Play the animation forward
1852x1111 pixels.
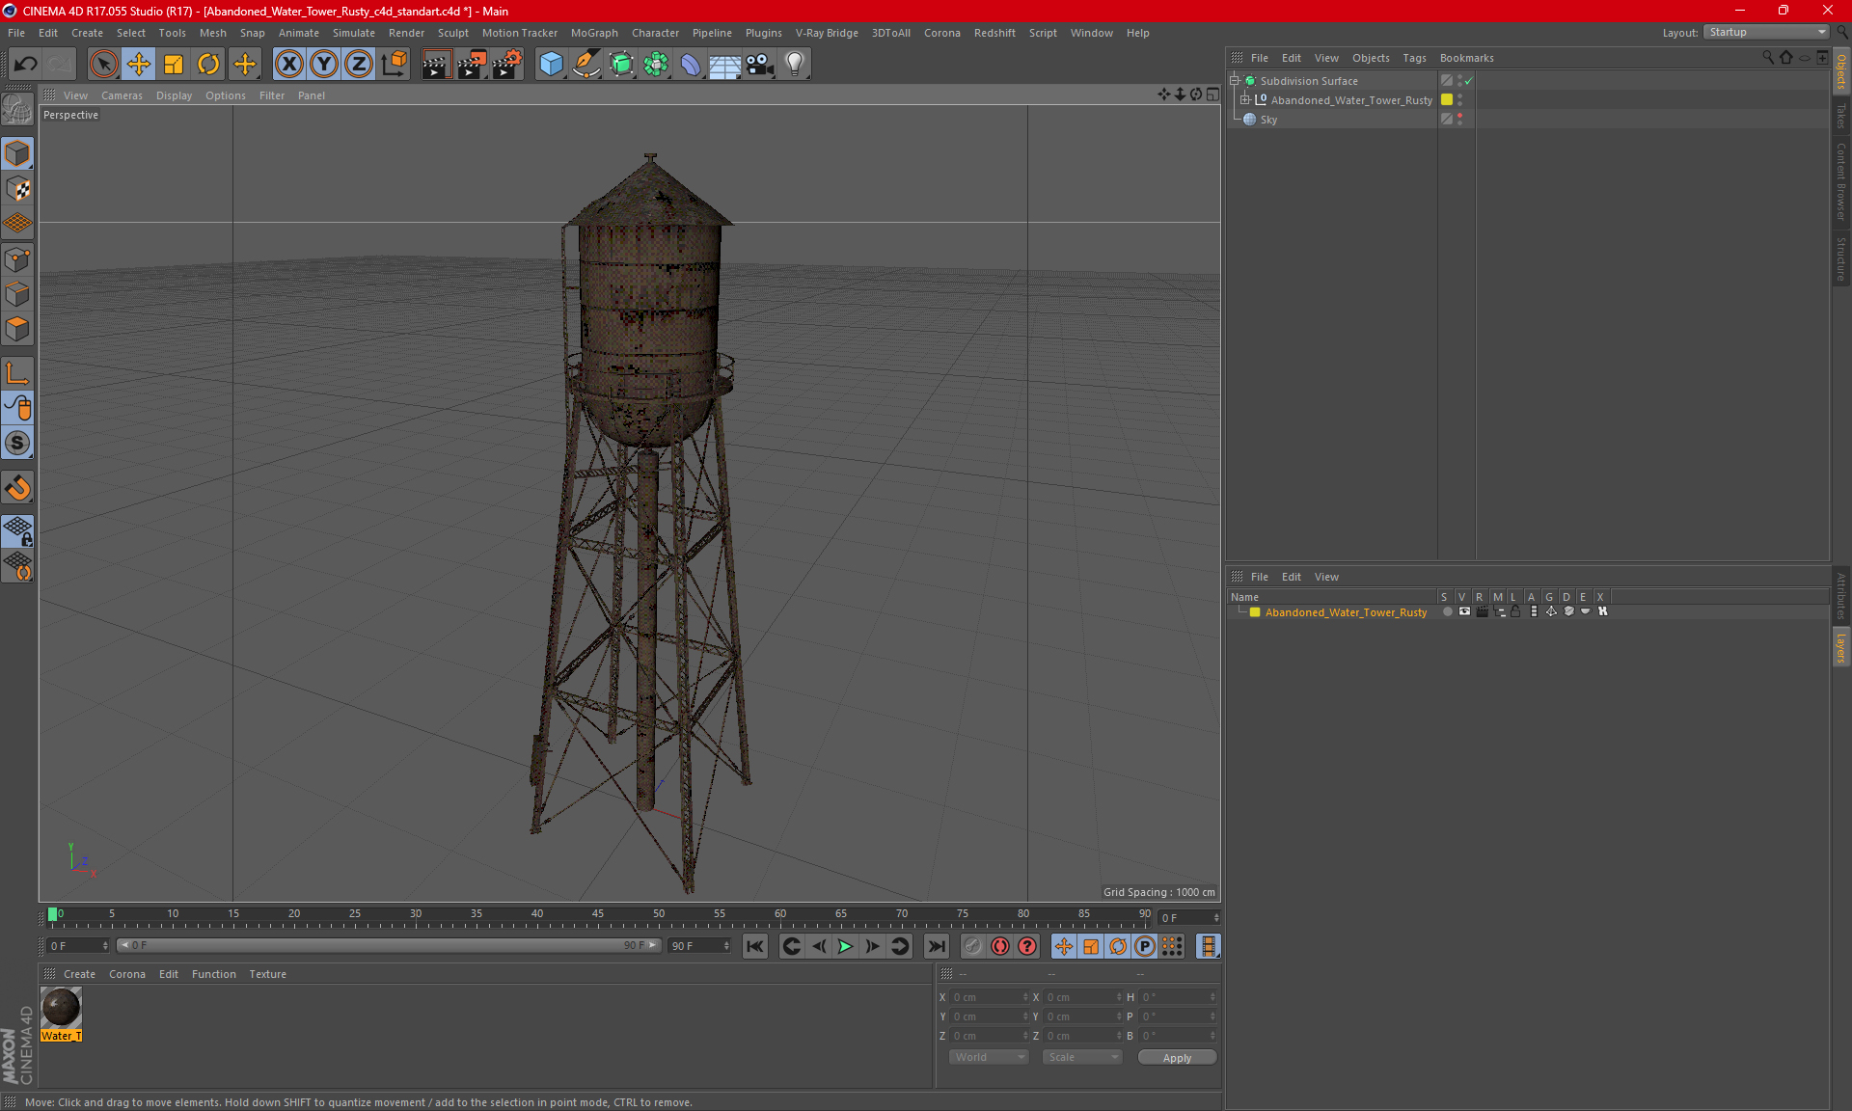pos(845,946)
